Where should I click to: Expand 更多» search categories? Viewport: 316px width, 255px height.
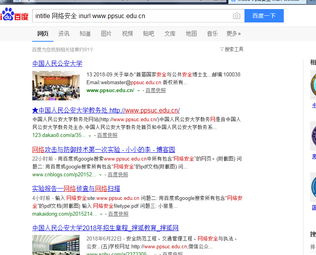tap(233, 33)
